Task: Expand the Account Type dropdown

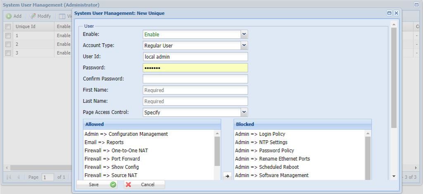Action: [x=244, y=45]
